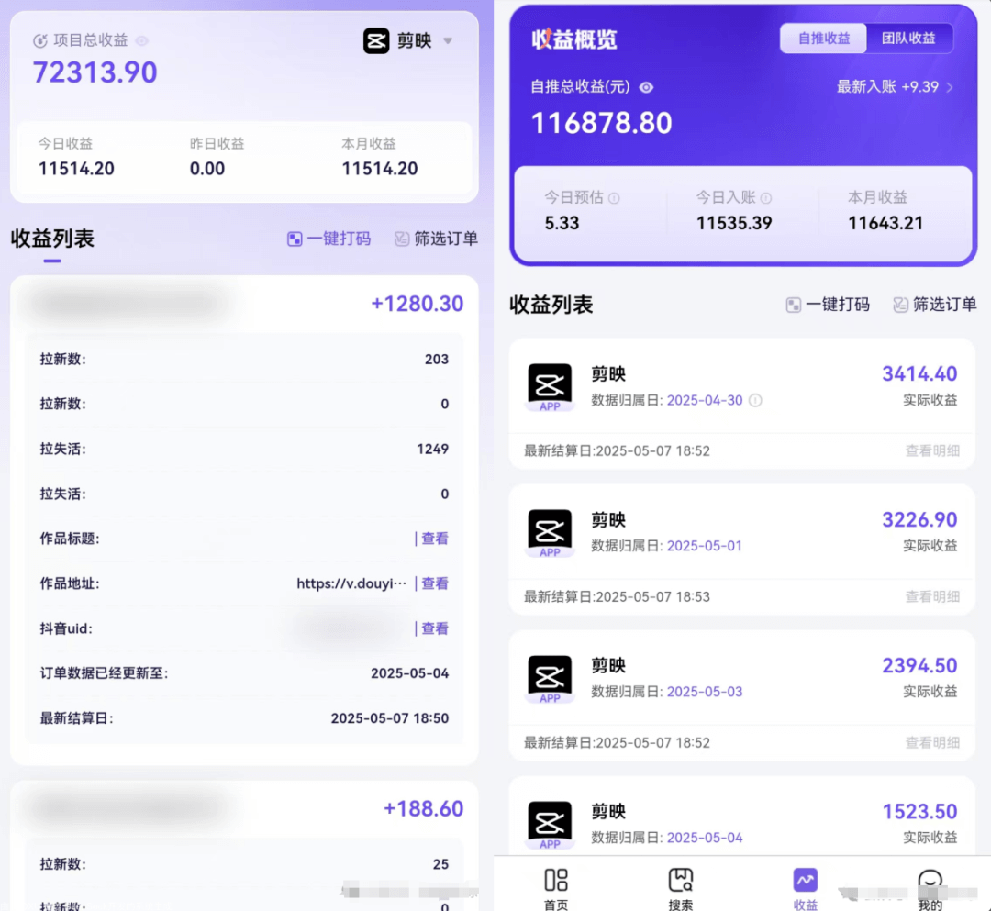Select the 一键打码 dice icon on left panel
This screenshot has height=911, width=991.
295,239
